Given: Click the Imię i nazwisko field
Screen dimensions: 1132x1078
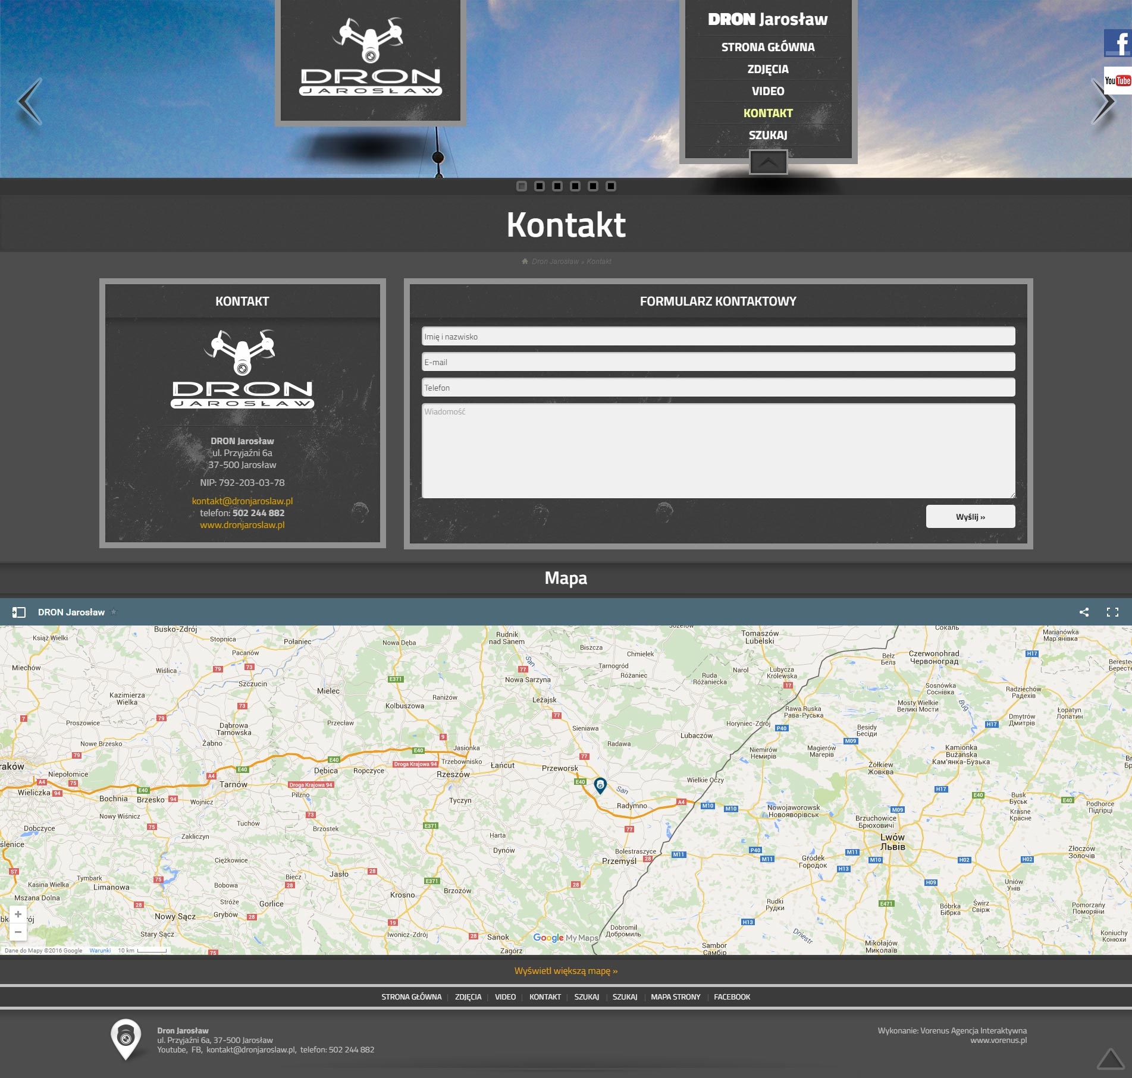Looking at the screenshot, I should point(718,337).
